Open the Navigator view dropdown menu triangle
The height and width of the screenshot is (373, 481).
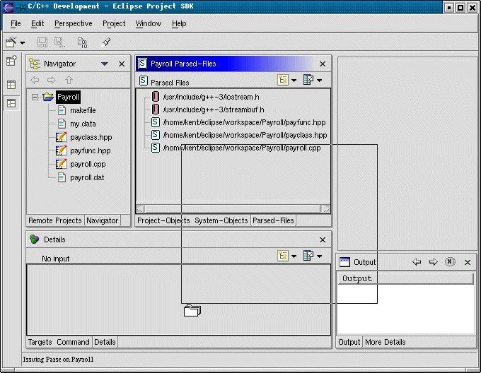point(105,64)
